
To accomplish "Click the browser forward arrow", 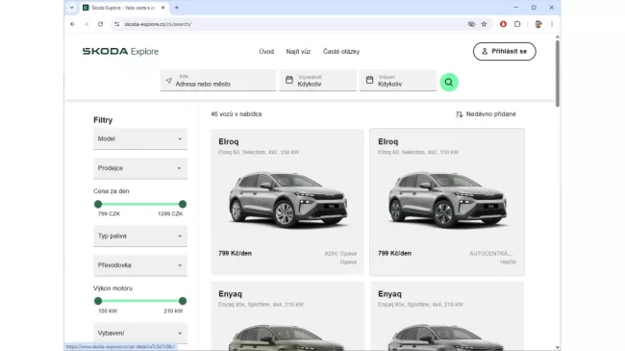I will (87, 24).
